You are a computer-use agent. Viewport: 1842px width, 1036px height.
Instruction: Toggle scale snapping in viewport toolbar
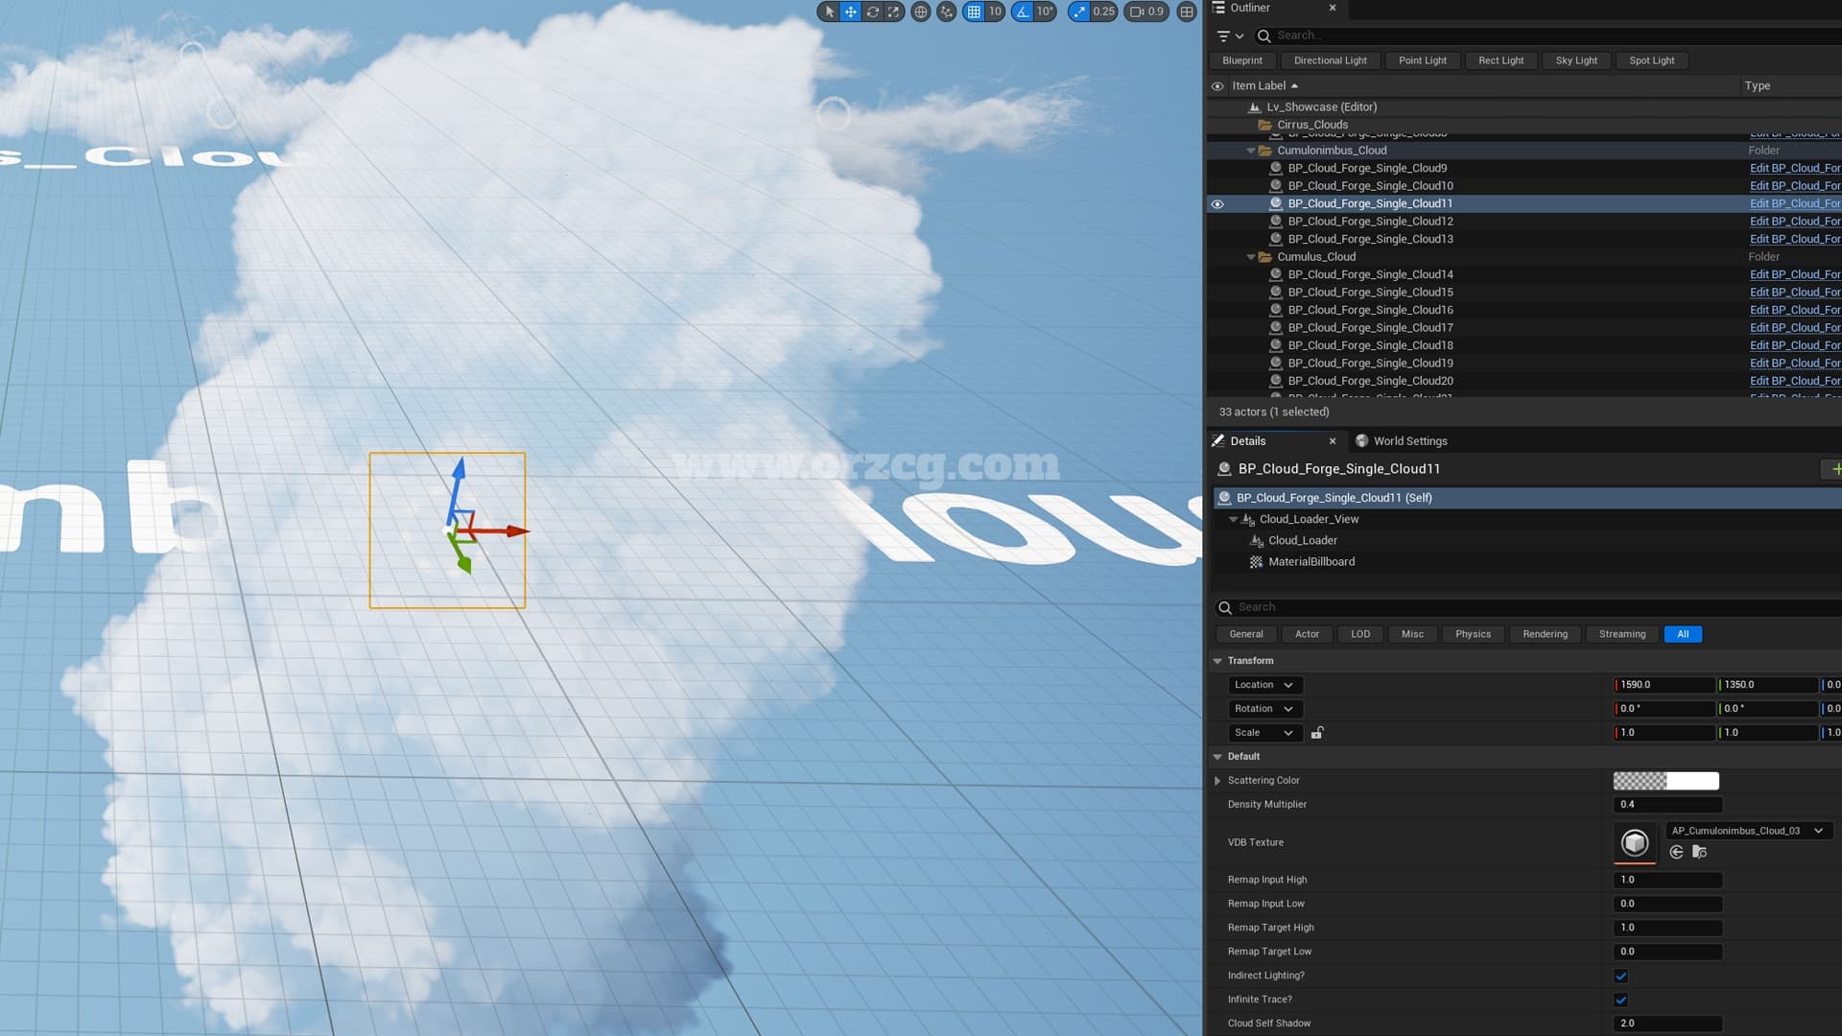coord(1079,12)
